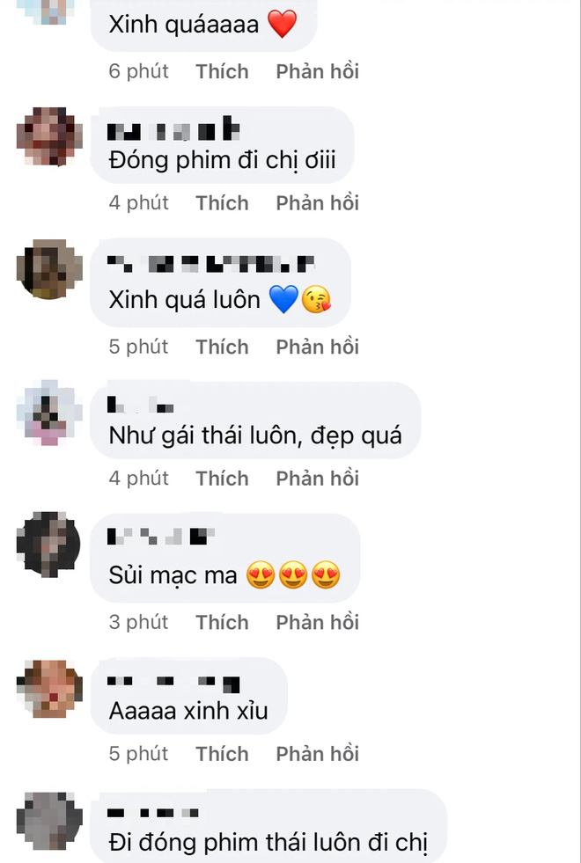This screenshot has height=863, width=581.
Task: Open avatar of 'Sủi mạc ma' commenter
Action: [x=49, y=544]
